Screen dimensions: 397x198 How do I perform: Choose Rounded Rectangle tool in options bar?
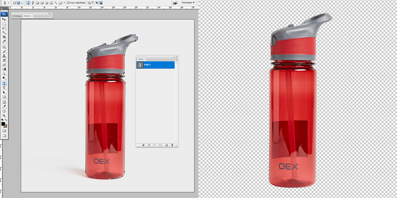click(x=42, y=3)
